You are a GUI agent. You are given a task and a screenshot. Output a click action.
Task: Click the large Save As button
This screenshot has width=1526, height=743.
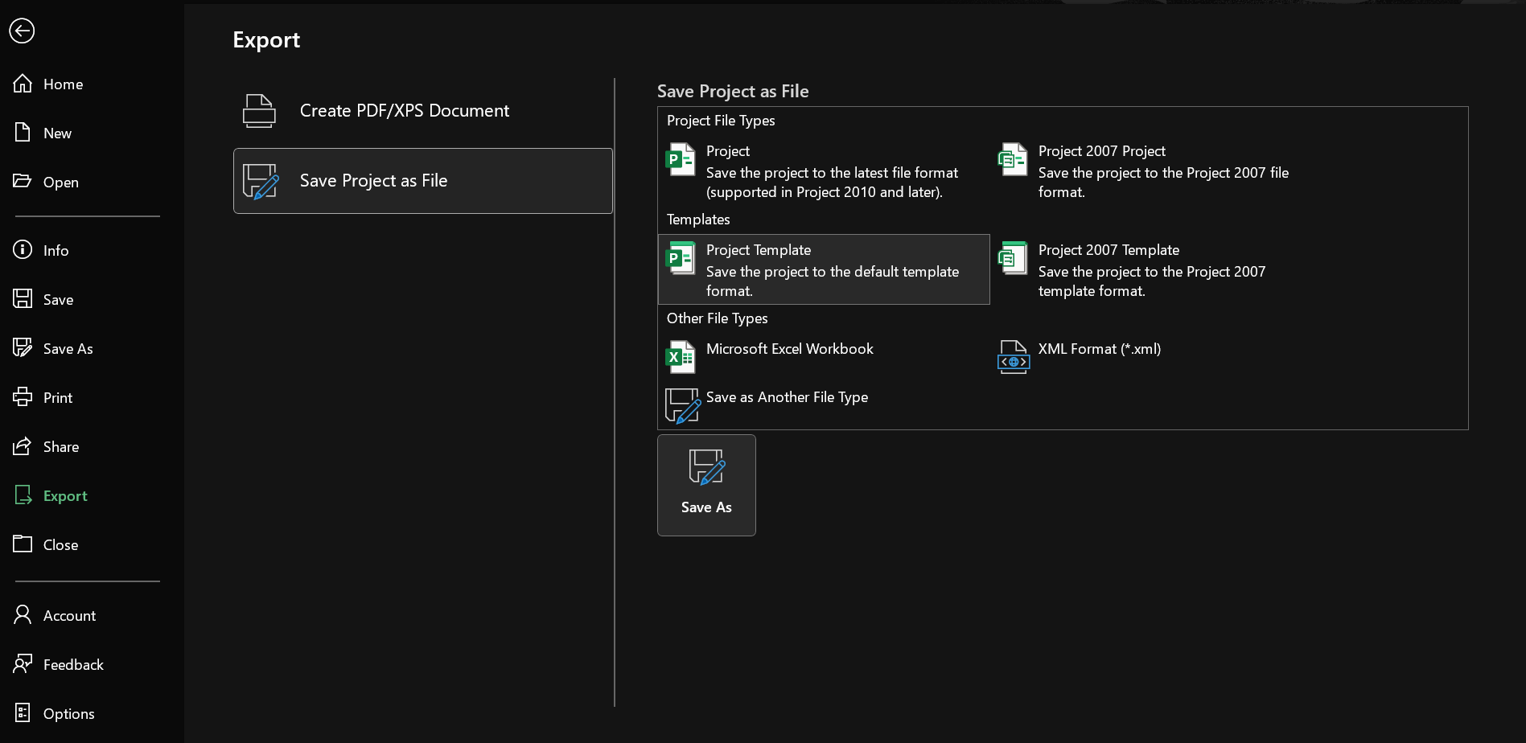coord(706,485)
